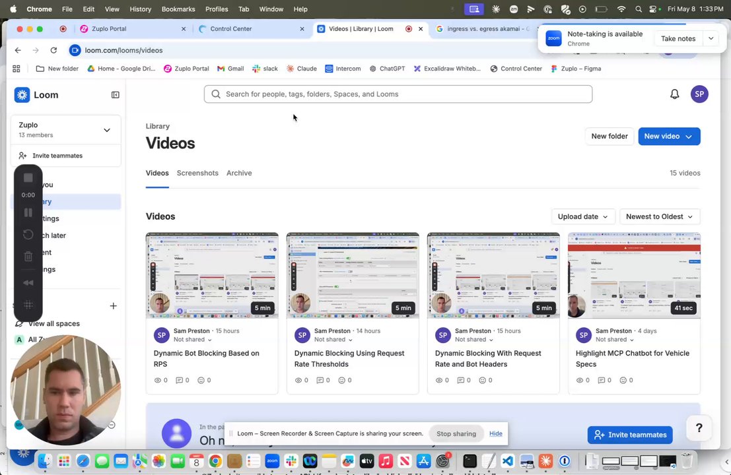The image size is (731, 475).
Task: Focus the Loom search field
Action: pyautogui.click(x=398, y=94)
